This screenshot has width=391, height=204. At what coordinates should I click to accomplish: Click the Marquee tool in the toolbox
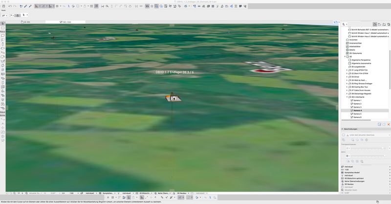(2, 28)
